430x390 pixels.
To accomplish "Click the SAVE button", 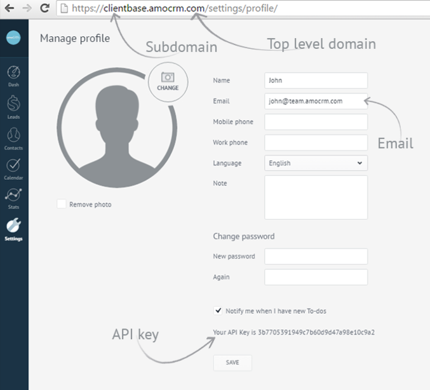I will coord(232,363).
